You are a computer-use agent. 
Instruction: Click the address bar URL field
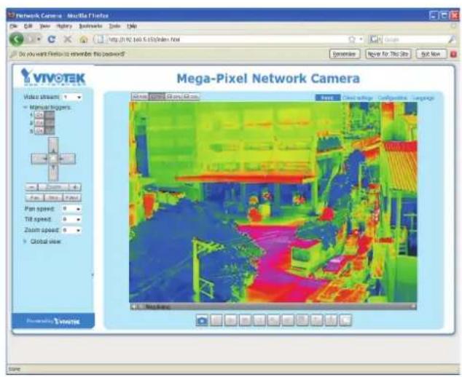(224, 39)
